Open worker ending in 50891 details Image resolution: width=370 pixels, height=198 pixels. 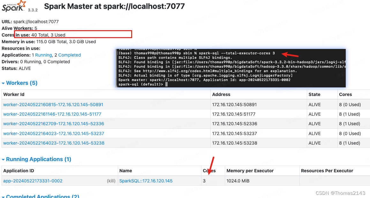click(x=53, y=104)
